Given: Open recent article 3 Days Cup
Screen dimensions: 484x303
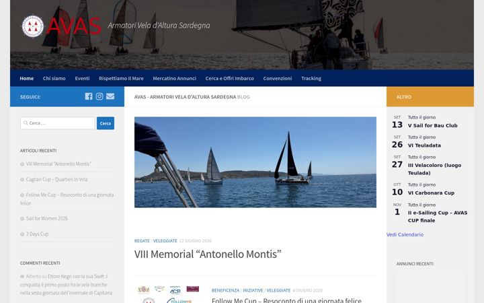Looking at the screenshot, I should pos(37,234).
